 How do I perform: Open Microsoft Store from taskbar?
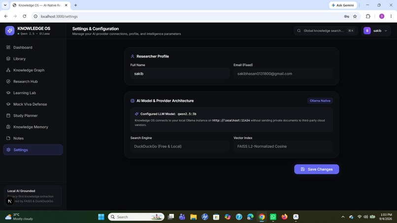point(216,217)
